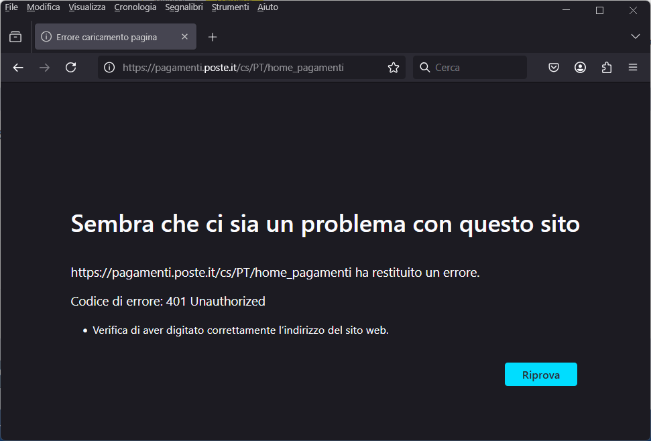This screenshot has width=651, height=441.
Task: Click the 401 Unauthorized error code text
Action: click(215, 301)
